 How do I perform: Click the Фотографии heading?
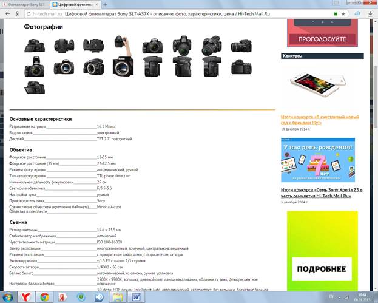tap(44, 27)
